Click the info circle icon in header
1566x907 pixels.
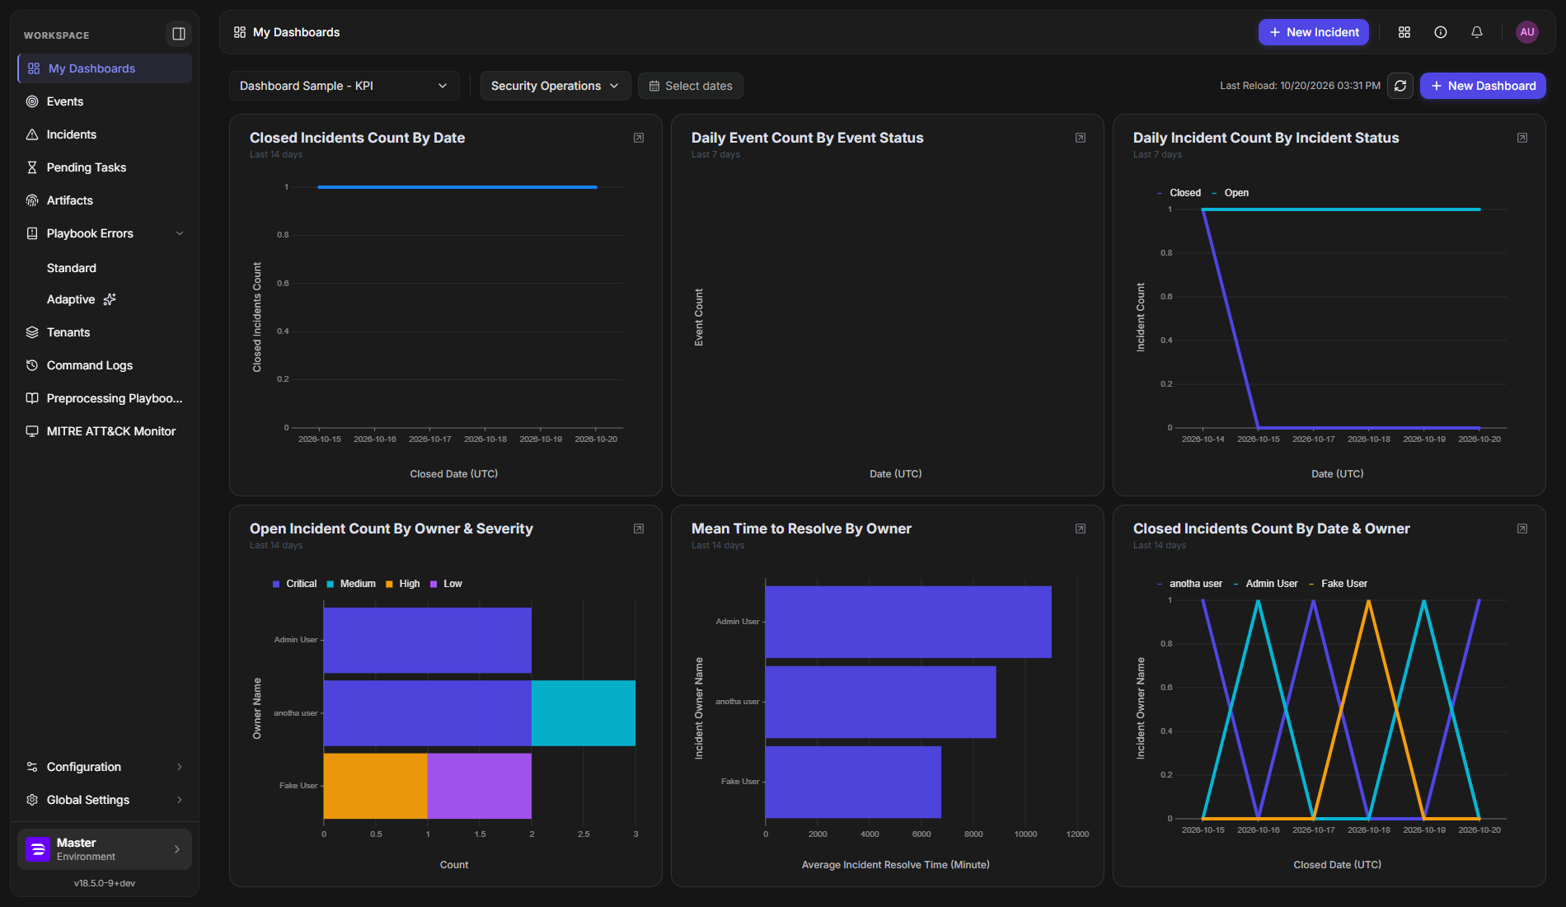pyautogui.click(x=1441, y=32)
